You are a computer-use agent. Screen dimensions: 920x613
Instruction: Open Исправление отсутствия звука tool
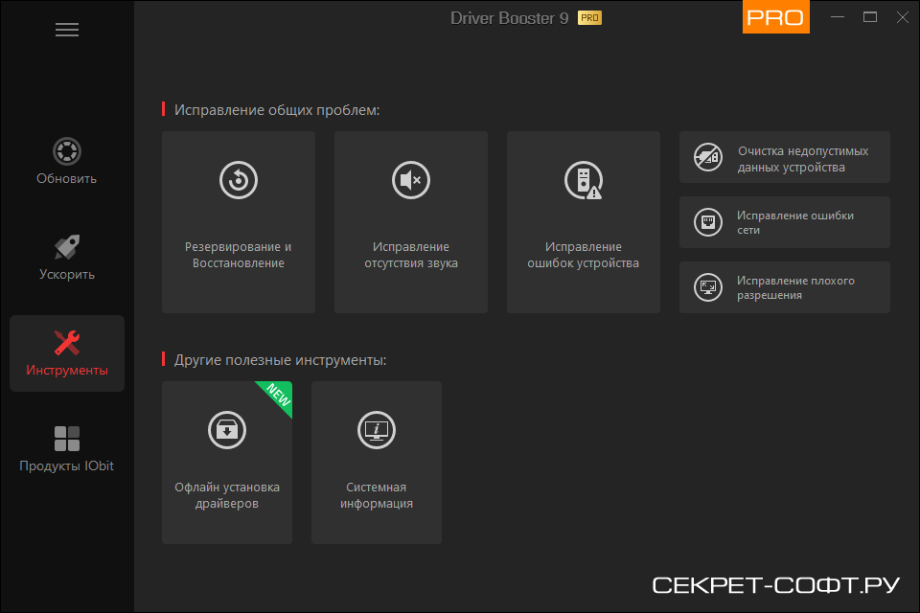[x=411, y=222]
